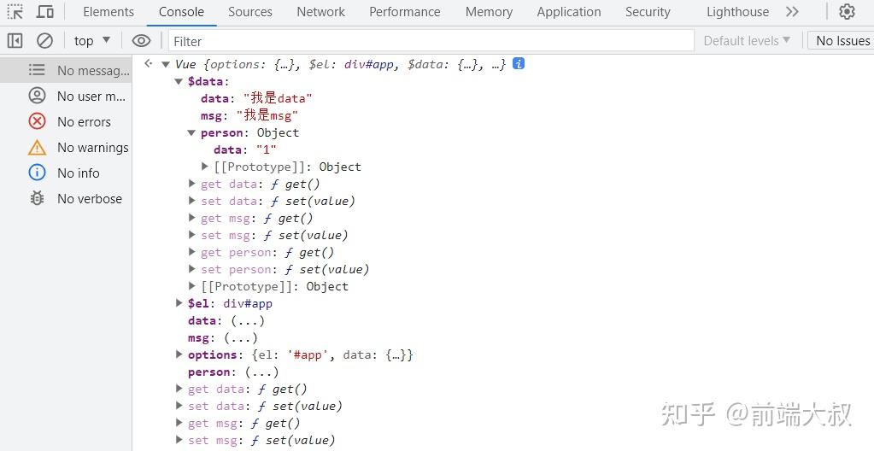
Task: Toggle the device toolbar icon
Action: (x=45, y=12)
